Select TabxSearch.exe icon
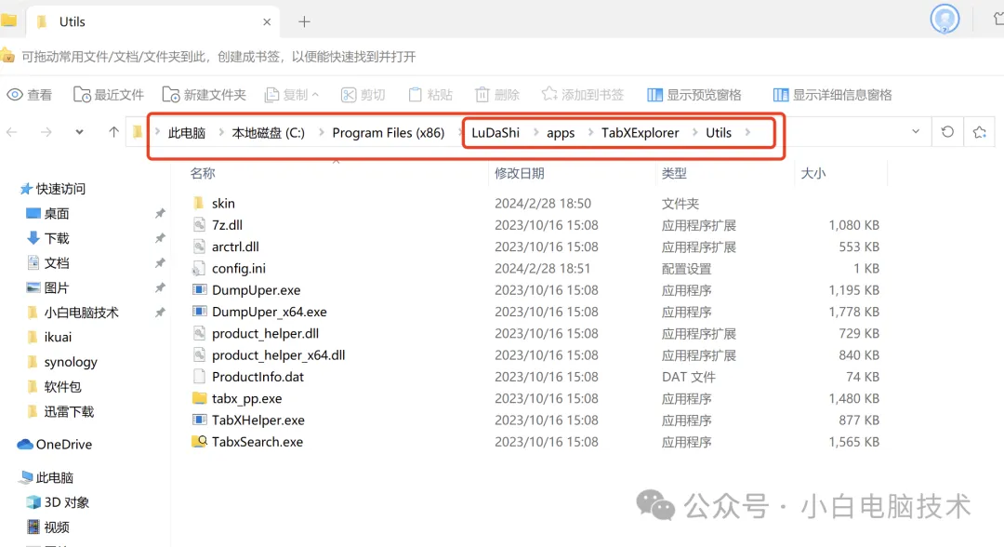The image size is (1004, 547). click(199, 441)
